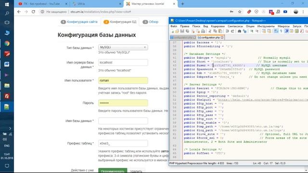Click the Redo arrow in Notepad++ toolbar
Viewport: 308px width, 173px height.
(232, 31)
